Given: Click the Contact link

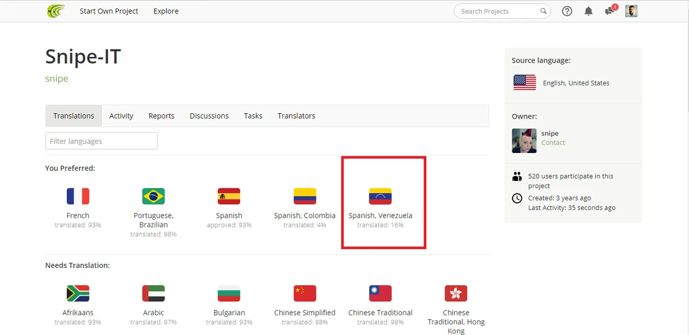Looking at the screenshot, I should click(553, 143).
